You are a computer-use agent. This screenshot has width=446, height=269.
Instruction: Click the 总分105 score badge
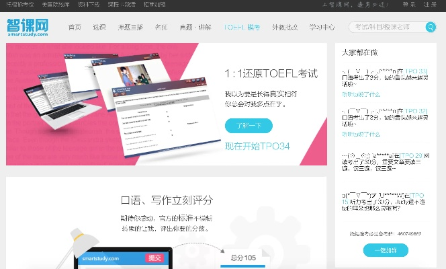tap(244, 258)
